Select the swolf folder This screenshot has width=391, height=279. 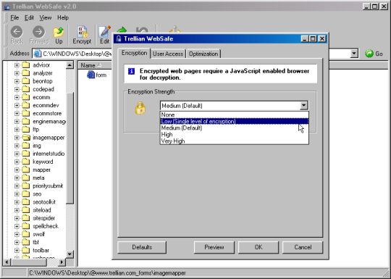point(38,234)
